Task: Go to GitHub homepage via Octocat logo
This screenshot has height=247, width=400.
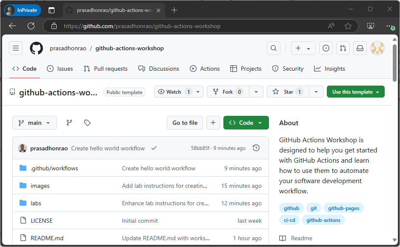Action: pos(37,48)
